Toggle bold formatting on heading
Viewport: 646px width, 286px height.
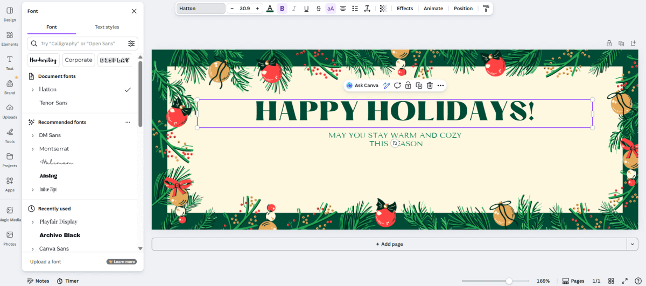point(282,9)
